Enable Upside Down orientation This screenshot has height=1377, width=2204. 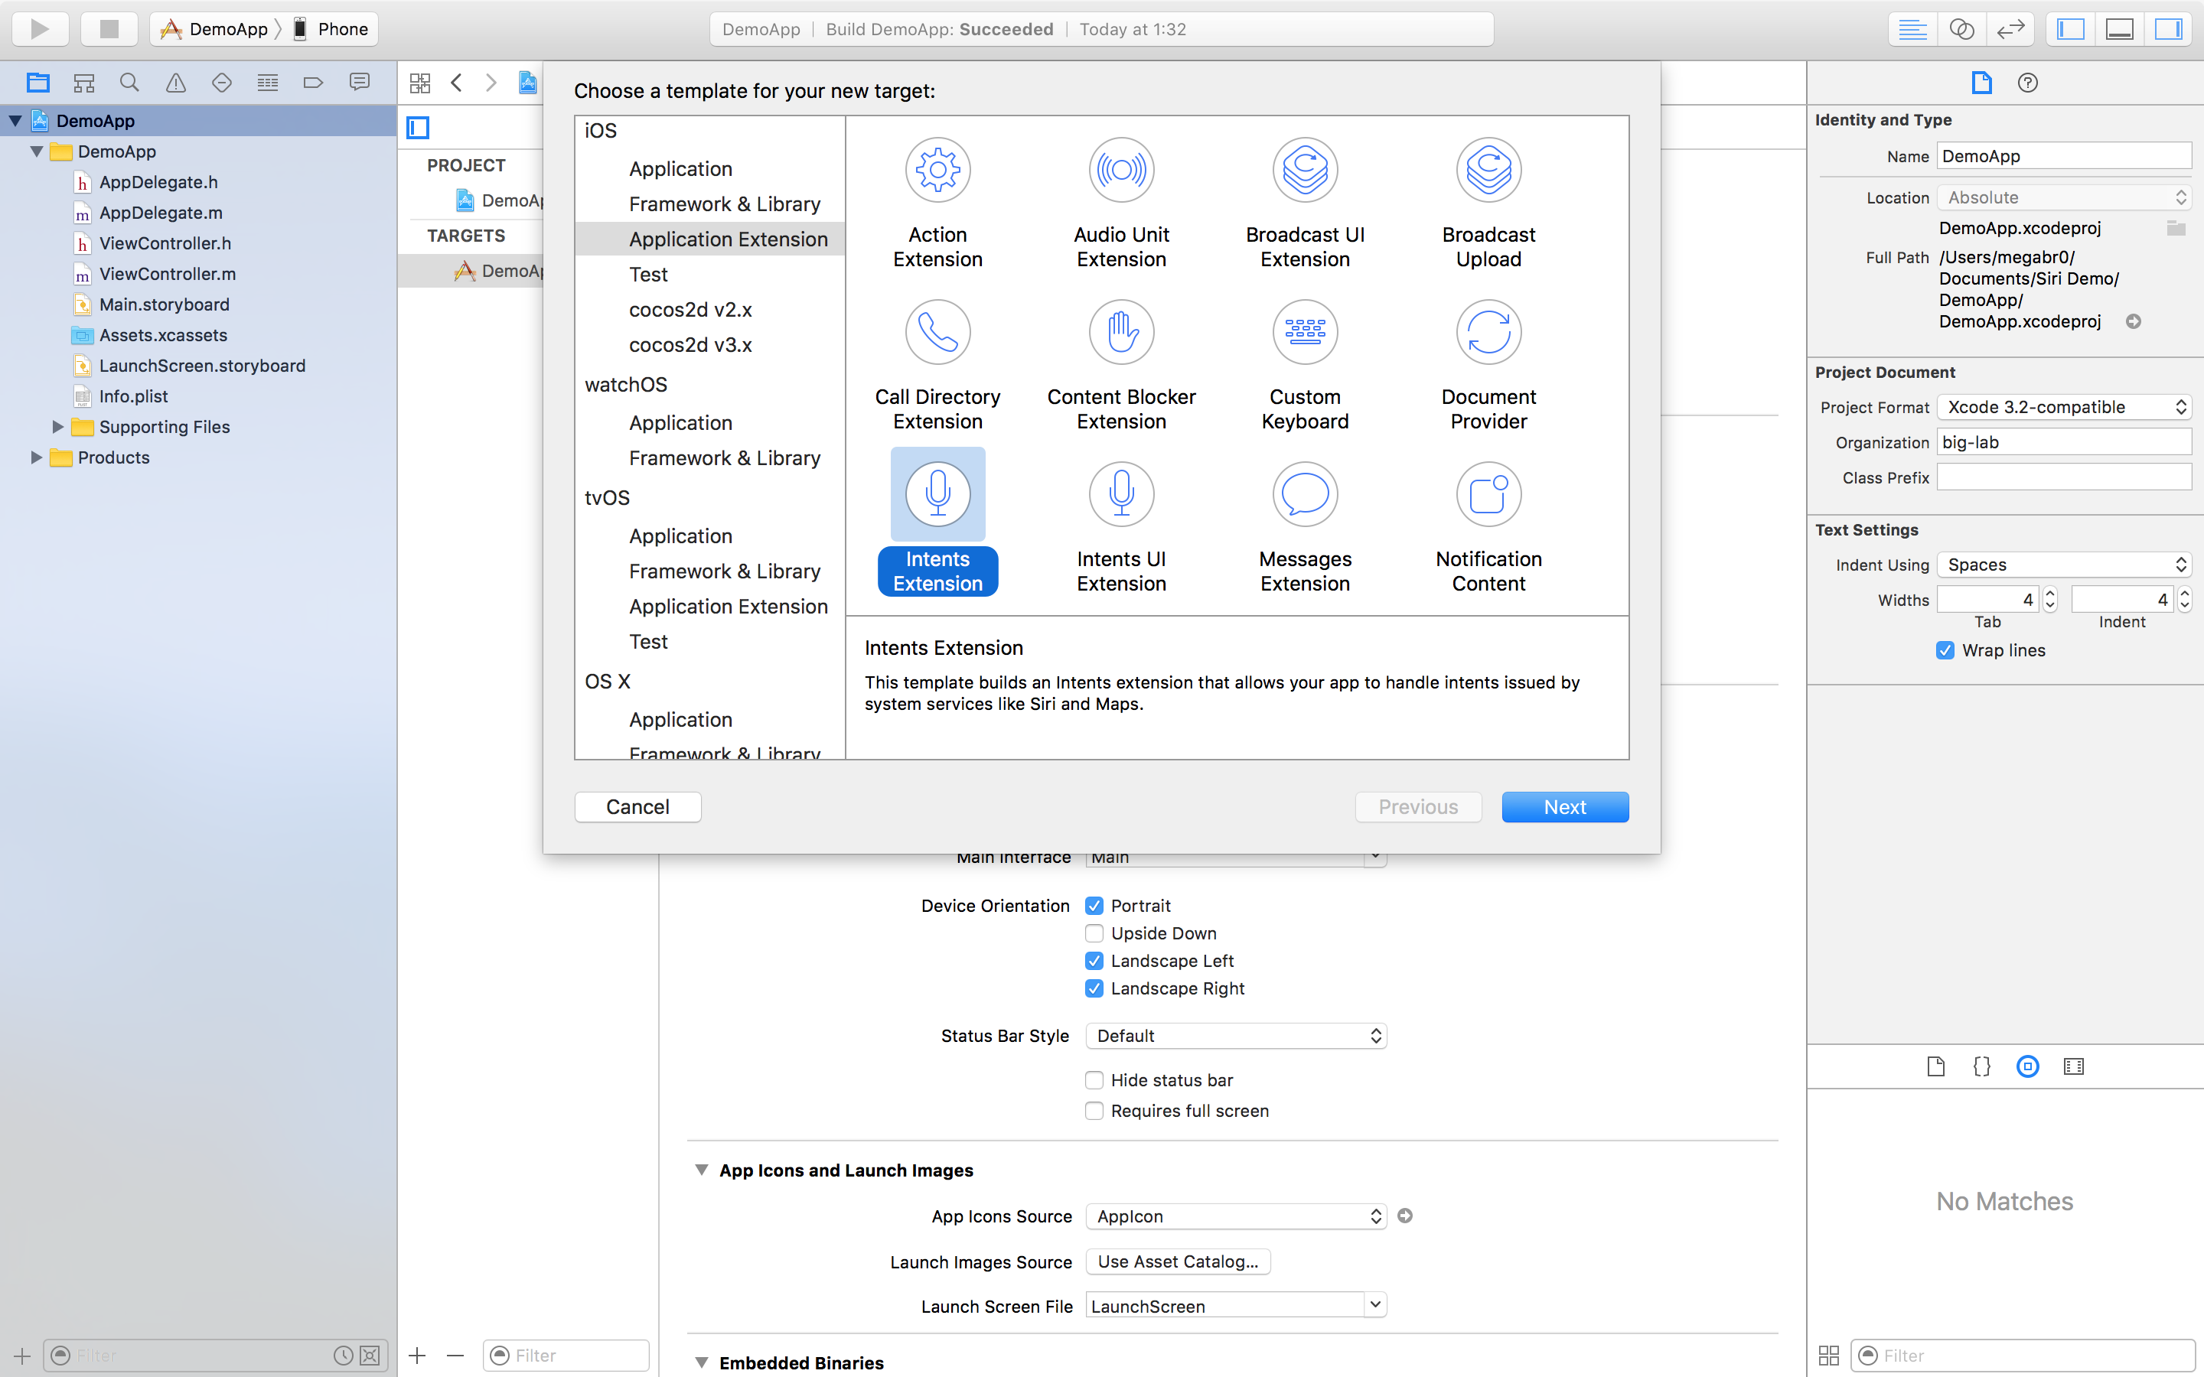(x=1094, y=933)
